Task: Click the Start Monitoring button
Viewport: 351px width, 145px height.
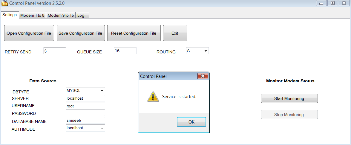Action: tap(289, 98)
